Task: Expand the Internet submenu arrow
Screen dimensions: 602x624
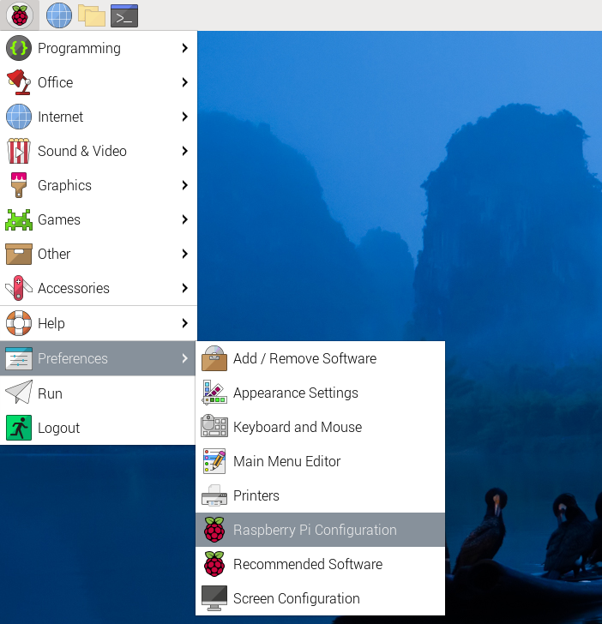Action: (184, 117)
